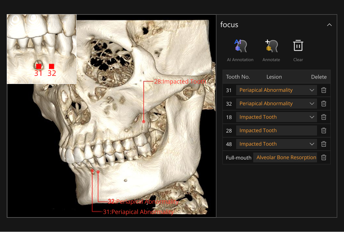Select the Tooth No. column header
The width and height of the screenshot is (344, 232).
238,77
